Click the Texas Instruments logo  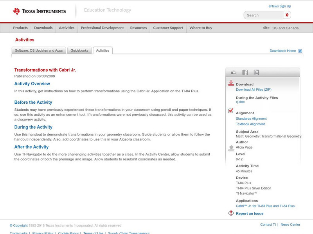pyautogui.click(x=39, y=11)
